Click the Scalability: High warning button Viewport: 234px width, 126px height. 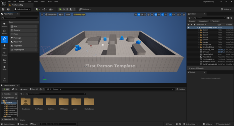point(79,15)
